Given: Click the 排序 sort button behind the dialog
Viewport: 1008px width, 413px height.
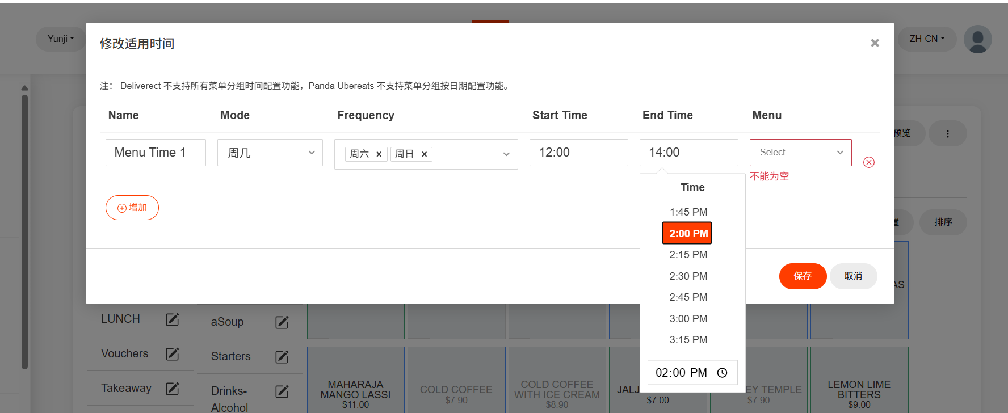Looking at the screenshot, I should (x=943, y=222).
